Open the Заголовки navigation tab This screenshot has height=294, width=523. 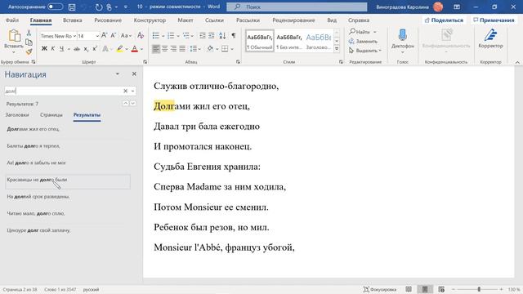tap(17, 114)
